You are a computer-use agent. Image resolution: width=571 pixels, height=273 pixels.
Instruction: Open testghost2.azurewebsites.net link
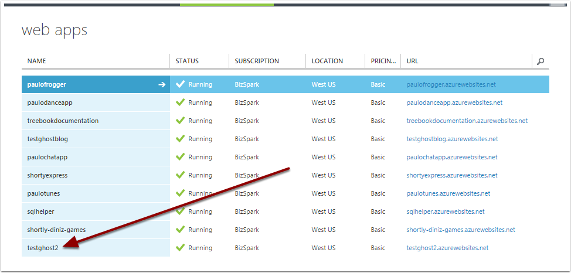pos(447,248)
